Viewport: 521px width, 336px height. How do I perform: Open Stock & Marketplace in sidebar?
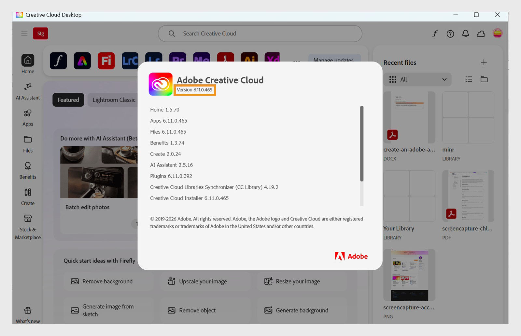tap(28, 227)
